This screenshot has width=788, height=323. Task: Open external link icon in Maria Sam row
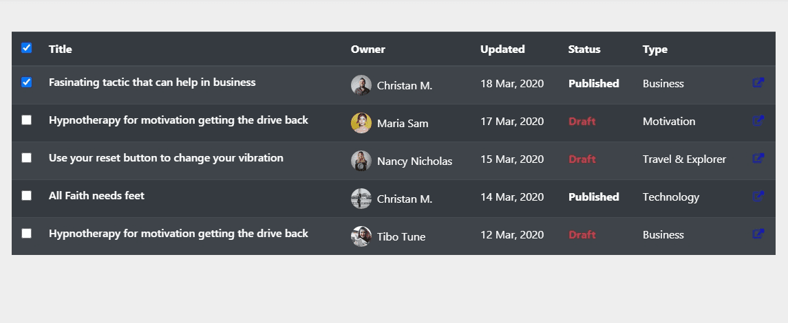pyautogui.click(x=758, y=120)
